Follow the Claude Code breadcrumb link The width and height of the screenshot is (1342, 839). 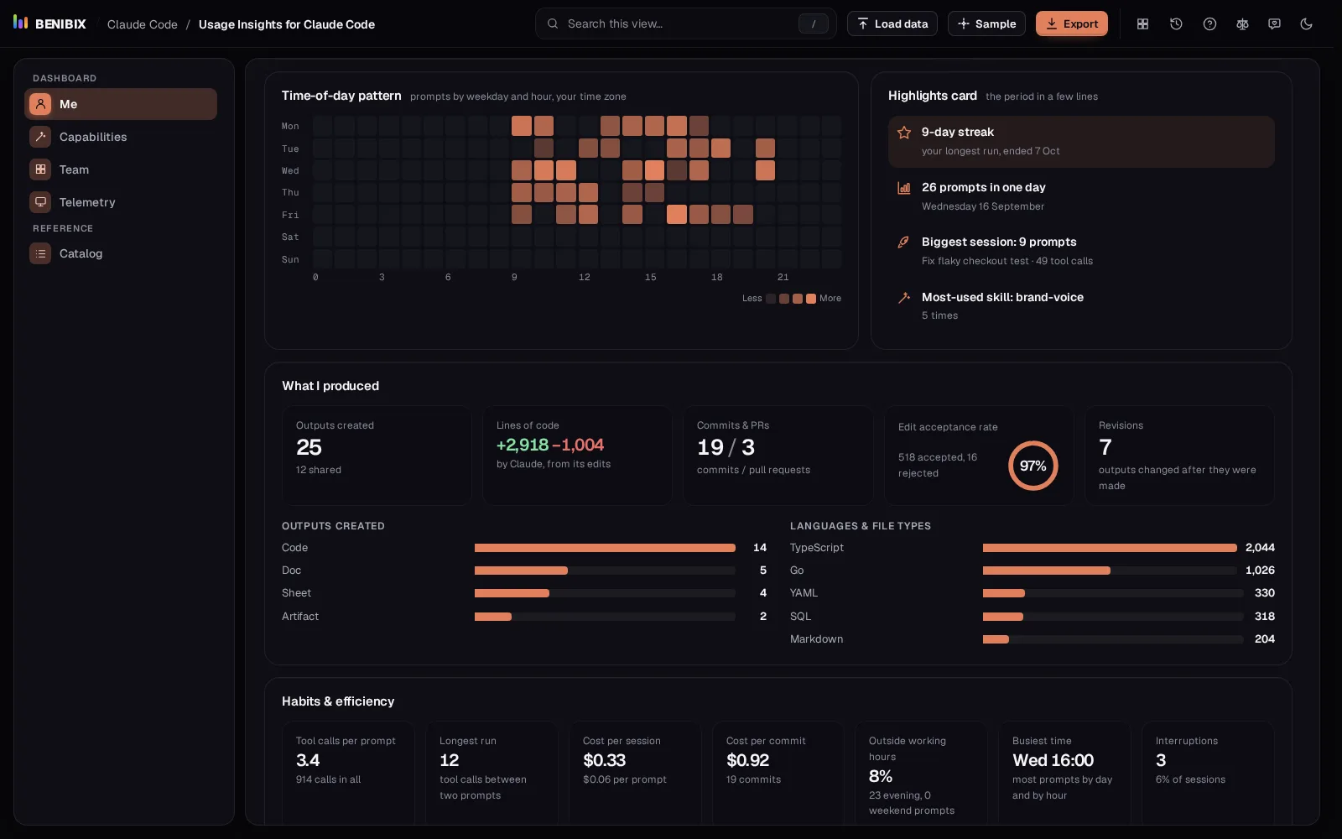(x=143, y=24)
